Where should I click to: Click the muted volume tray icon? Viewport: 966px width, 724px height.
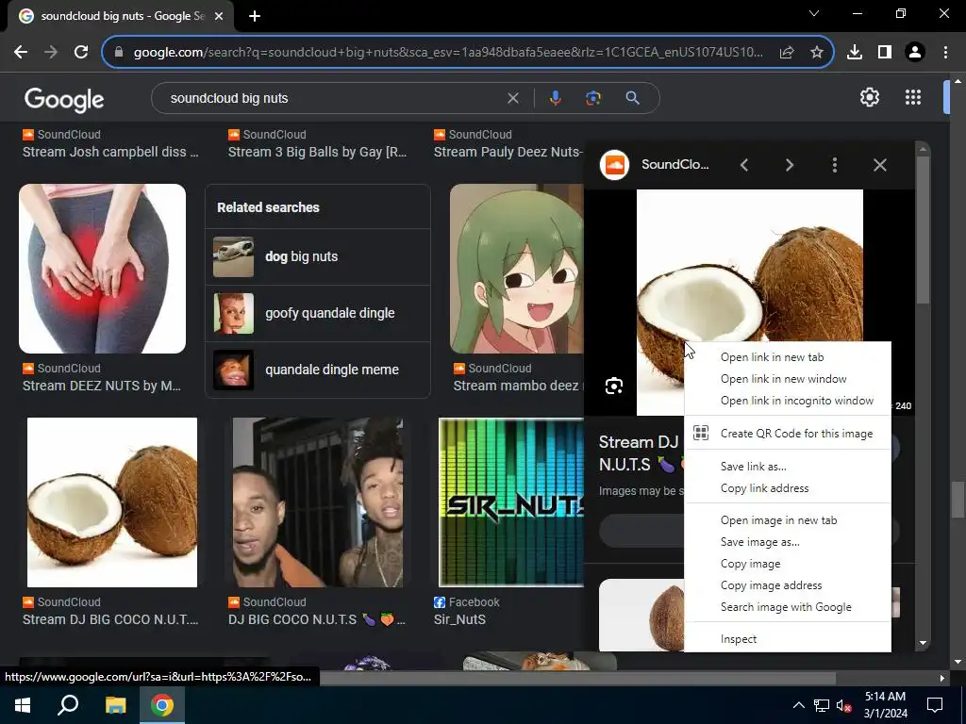point(844,705)
